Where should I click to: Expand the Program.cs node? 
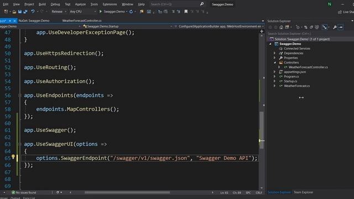274,76
